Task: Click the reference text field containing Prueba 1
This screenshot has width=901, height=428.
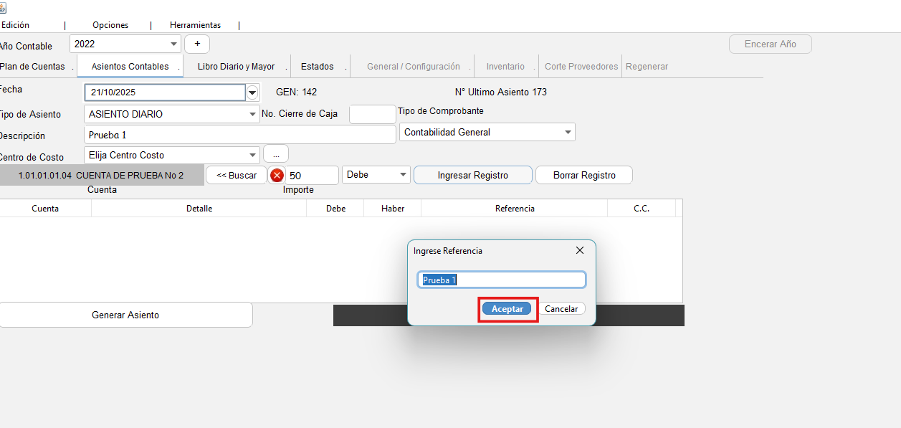Action: [x=502, y=280]
